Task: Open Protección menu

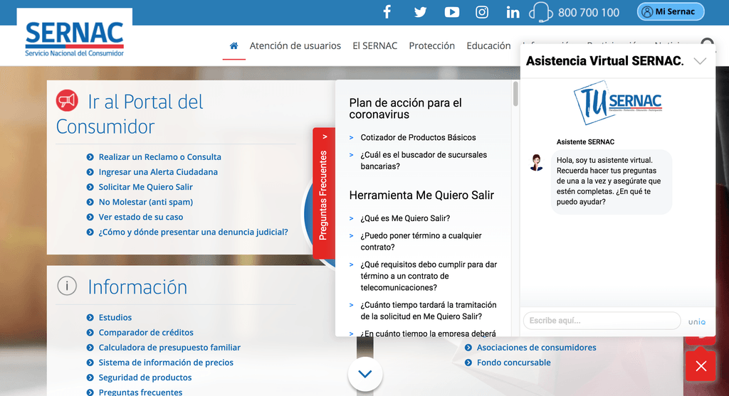Action: [432, 46]
